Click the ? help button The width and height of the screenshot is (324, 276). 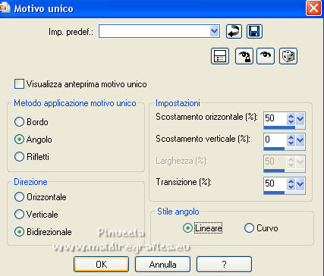[224, 265]
